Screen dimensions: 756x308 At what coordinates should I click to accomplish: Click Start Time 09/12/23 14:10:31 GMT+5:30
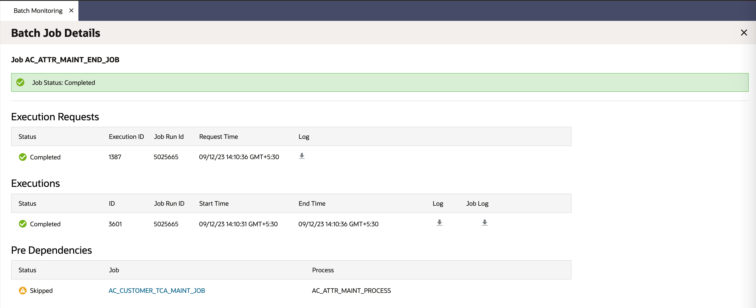(238, 224)
